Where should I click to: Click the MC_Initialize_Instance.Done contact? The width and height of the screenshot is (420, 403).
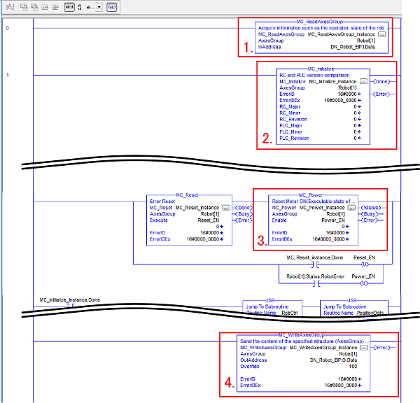pyautogui.click(x=69, y=306)
